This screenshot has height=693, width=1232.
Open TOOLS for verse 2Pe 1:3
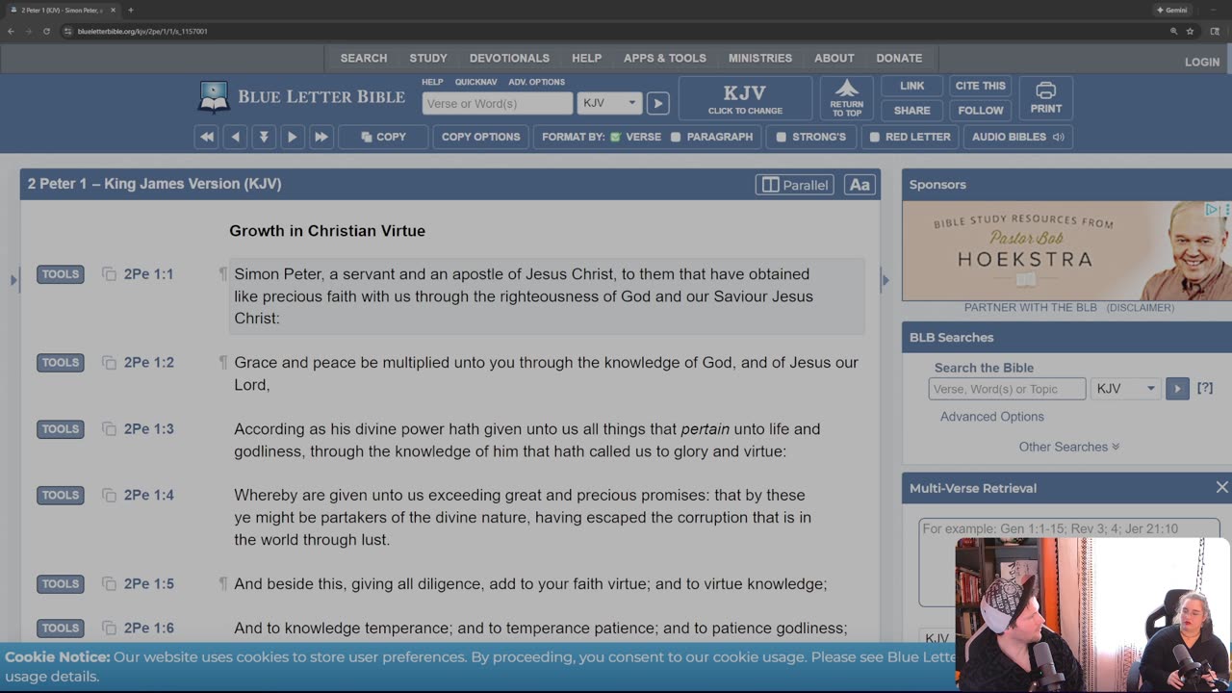pos(61,429)
